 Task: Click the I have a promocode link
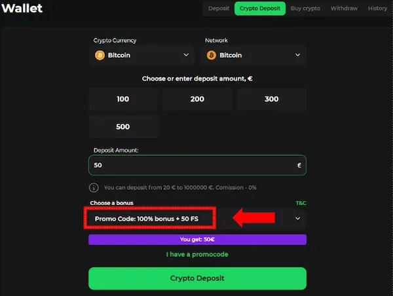197,254
